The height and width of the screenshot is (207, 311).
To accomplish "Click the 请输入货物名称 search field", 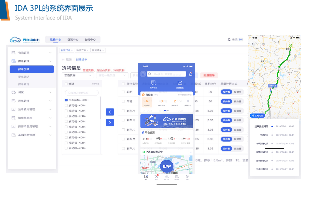I will point(82,93).
